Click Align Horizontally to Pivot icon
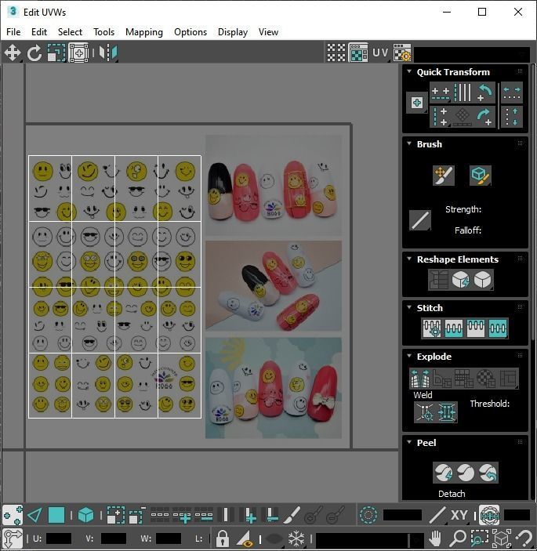This screenshot has width=537, height=551. click(441, 92)
